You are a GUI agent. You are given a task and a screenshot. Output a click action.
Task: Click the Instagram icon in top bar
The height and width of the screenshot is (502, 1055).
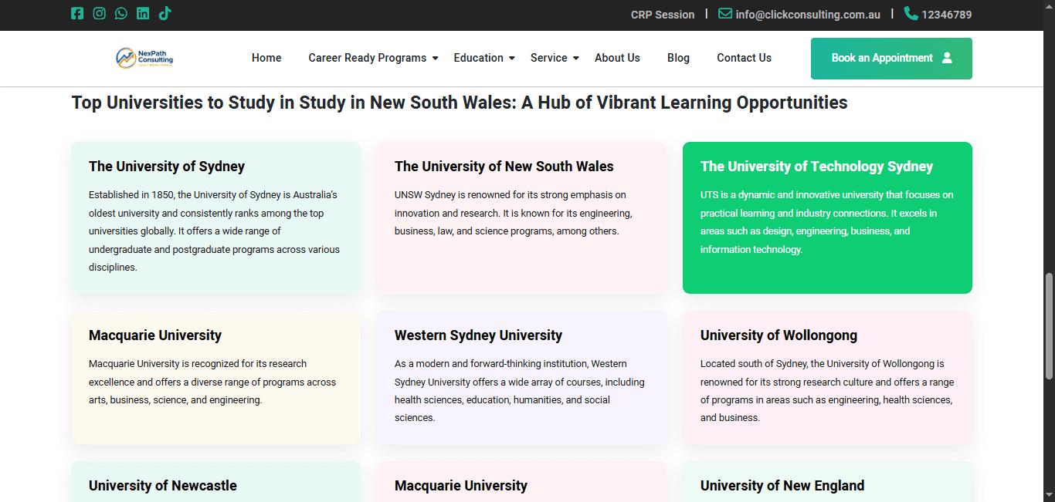[x=99, y=13]
